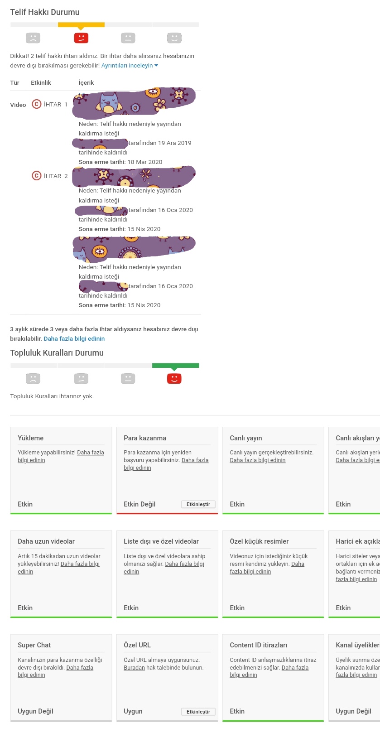Click Etkinleştir button in Özel URL card
This screenshot has width=380, height=738.
pos(198,712)
